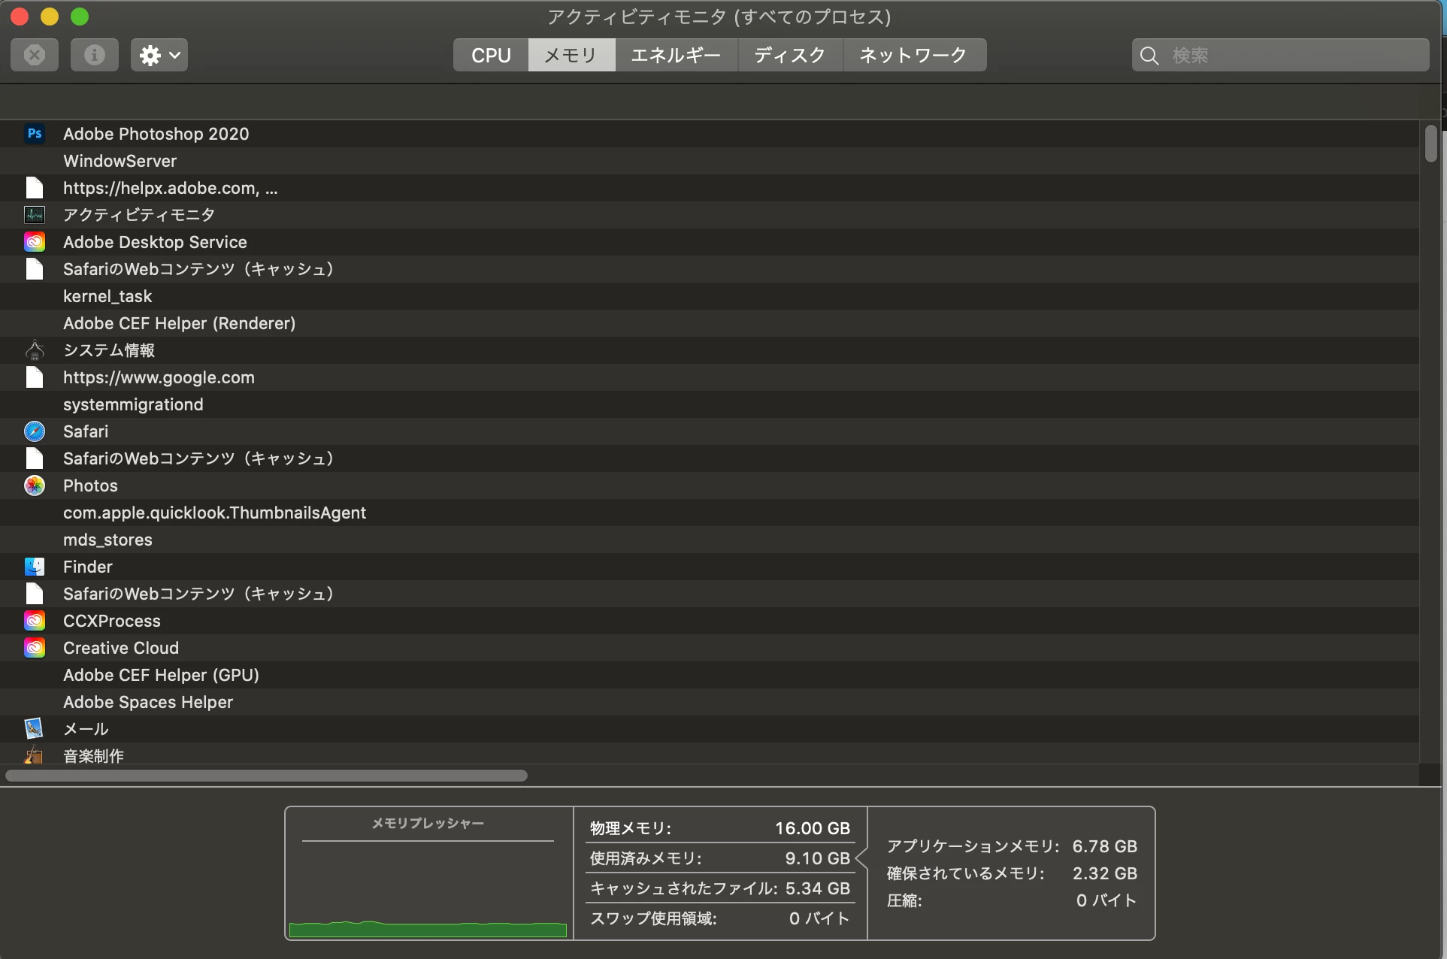Select the ネットワーク tab
This screenshot has height=959, width=1447.
point(913,55)
